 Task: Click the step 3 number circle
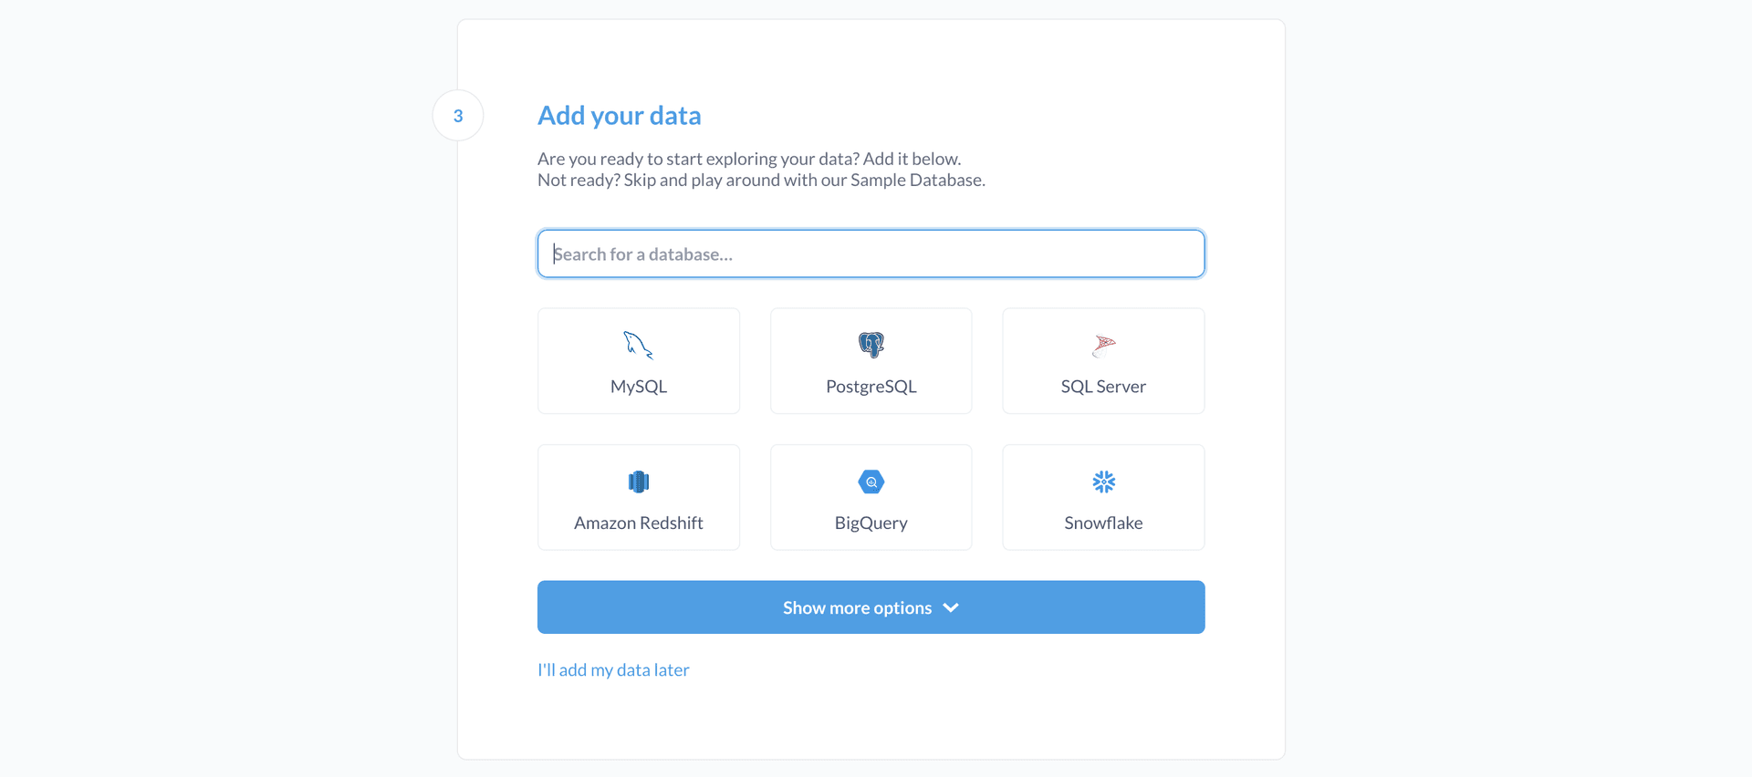(x=458, y=116)
